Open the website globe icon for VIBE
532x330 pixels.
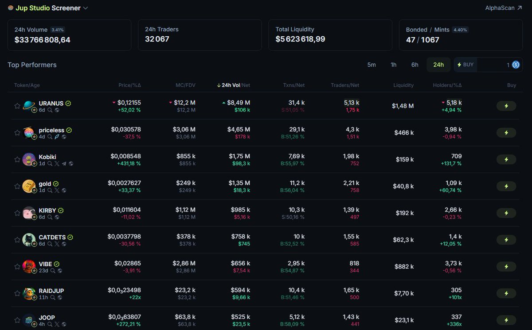pyautogui.click(x=60, y=271)
